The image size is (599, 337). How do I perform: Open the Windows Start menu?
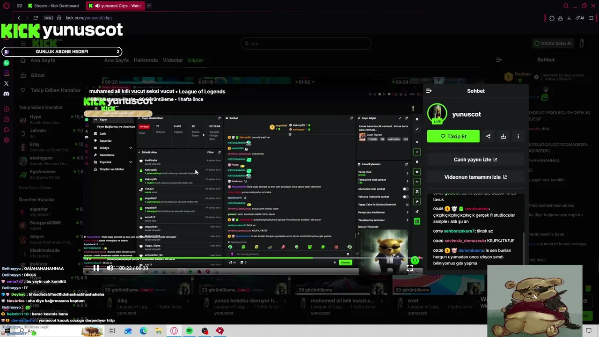[7, 331]
